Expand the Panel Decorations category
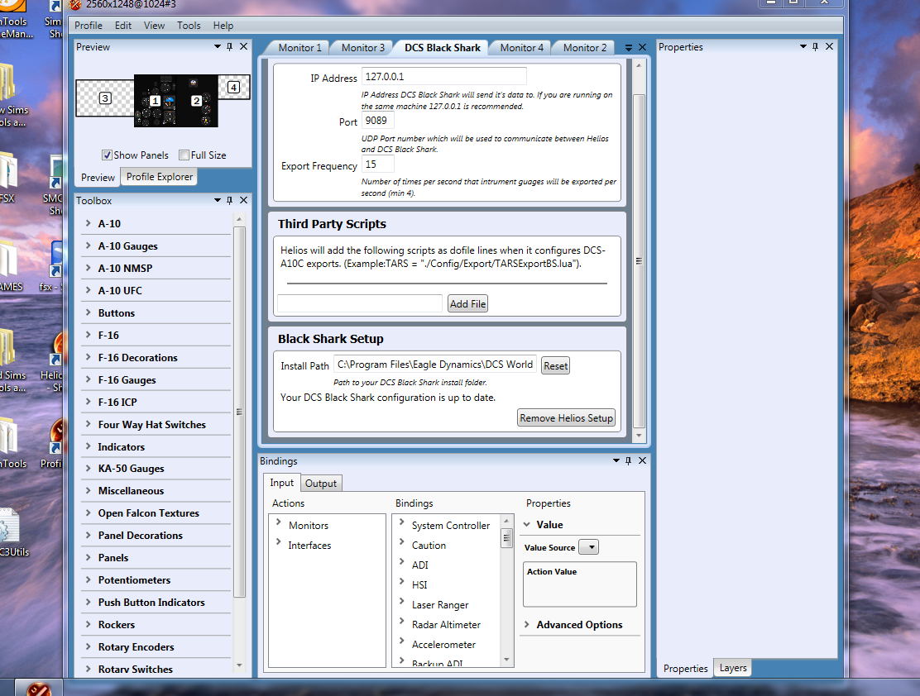This screenshot has height=696, width=920. [88, 534]
